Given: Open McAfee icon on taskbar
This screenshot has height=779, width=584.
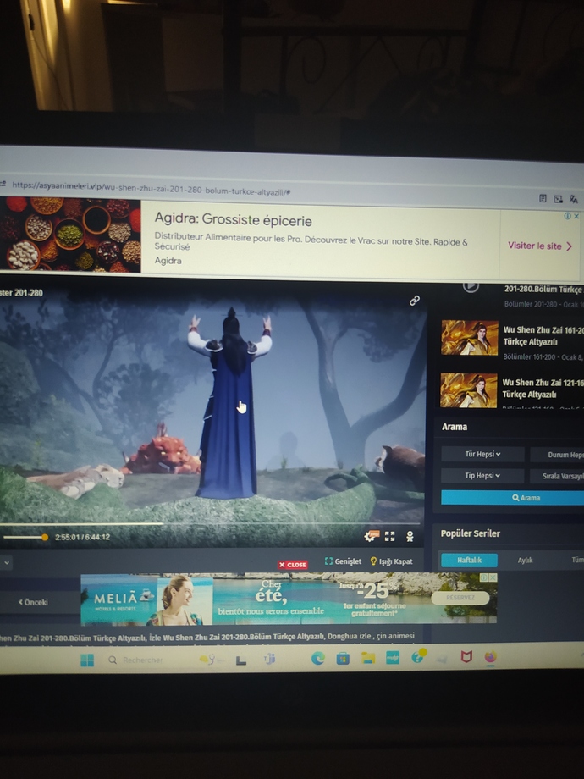Looking at the screenshot, I should (x=466, y=657).
